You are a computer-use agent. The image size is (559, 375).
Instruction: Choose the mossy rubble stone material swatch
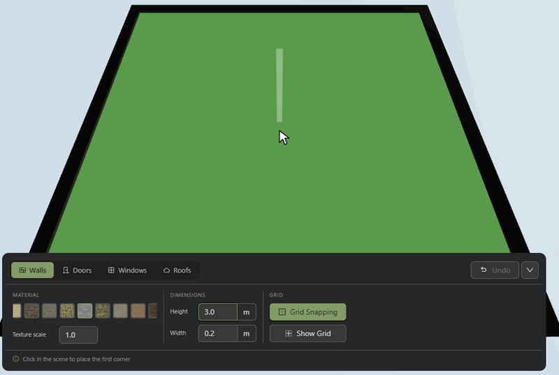coord(103,311)
